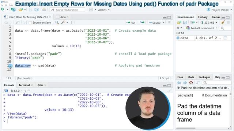Click the Help home icon
Viewport: 234px width, 131px height.
coord(191,83)
